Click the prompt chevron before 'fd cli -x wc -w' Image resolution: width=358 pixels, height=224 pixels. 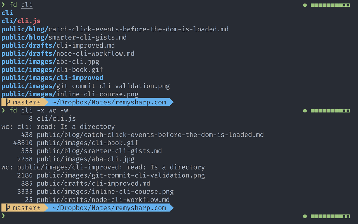[3, 110]
